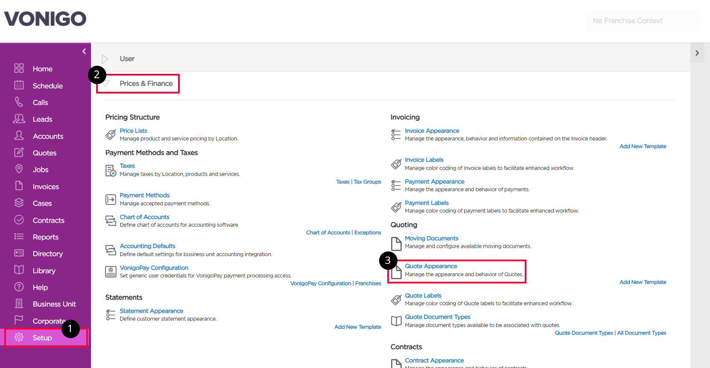Click the Home grid icon in sidebar

[x=19, y=68]
